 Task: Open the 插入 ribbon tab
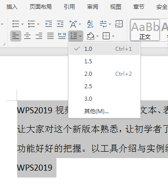(12, 7)
